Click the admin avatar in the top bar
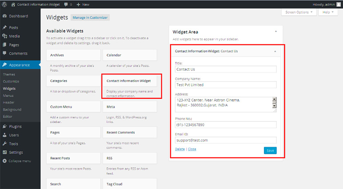343x189 pixels. [x=339, y=4]
